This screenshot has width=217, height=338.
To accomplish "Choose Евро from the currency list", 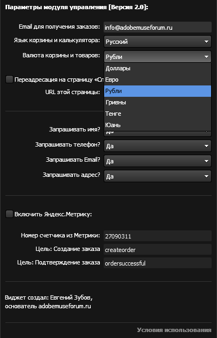I will [x=158, y=79].
